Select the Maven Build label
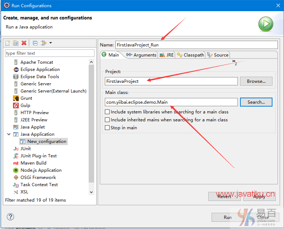The height and width of the screenshot is (229, 284). click(34, 163)
